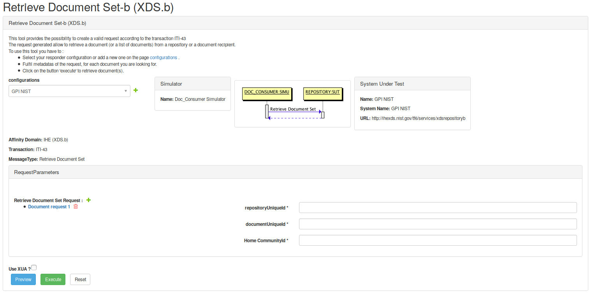Open the configurations page link

click(x=163, y=58)
